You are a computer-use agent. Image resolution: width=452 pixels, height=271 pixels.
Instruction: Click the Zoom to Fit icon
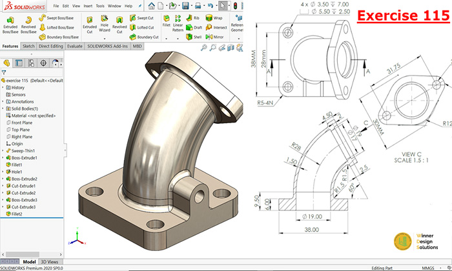[x=204, y=48]
